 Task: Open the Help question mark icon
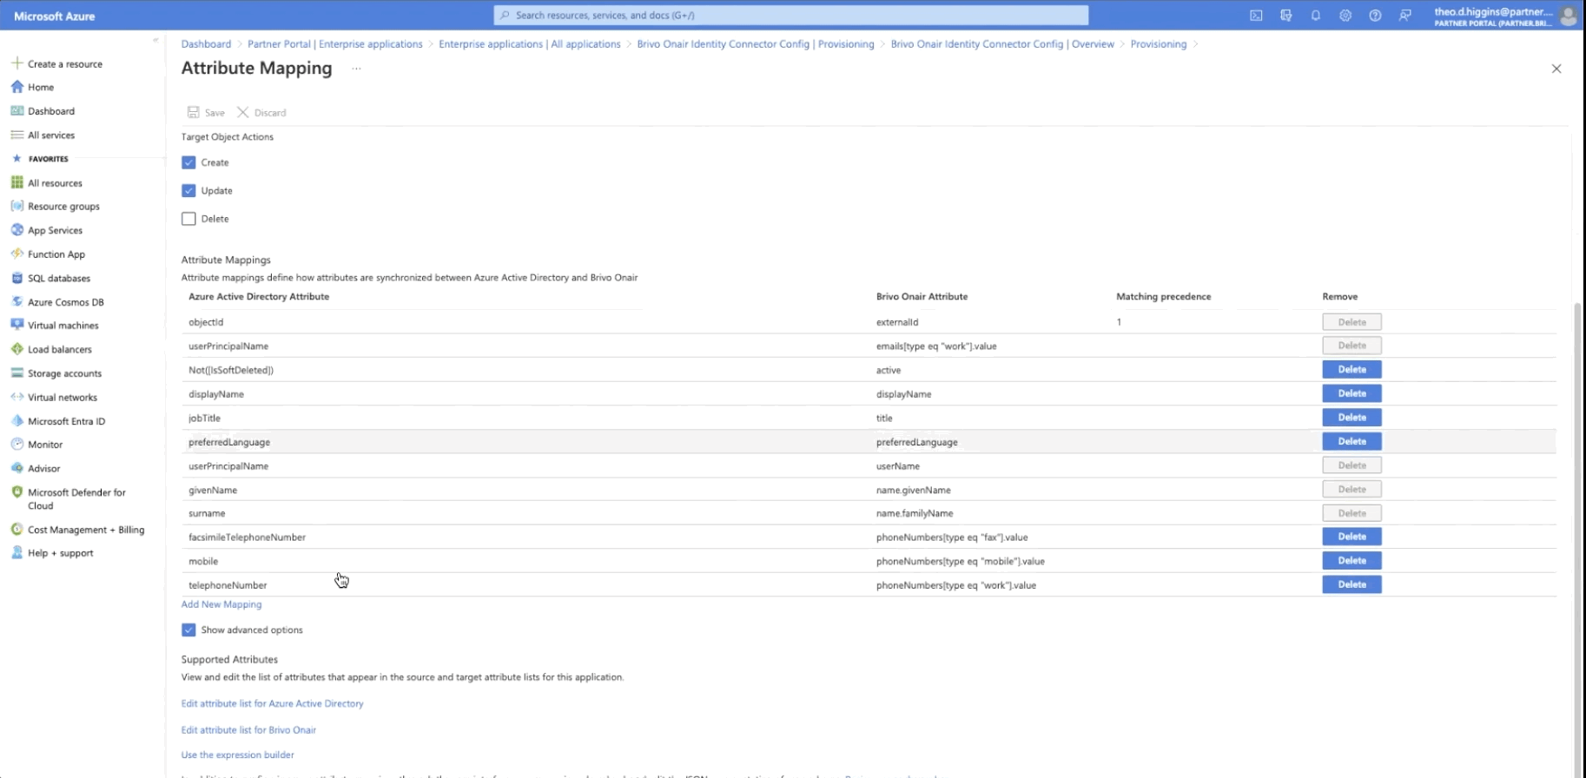1375,16
